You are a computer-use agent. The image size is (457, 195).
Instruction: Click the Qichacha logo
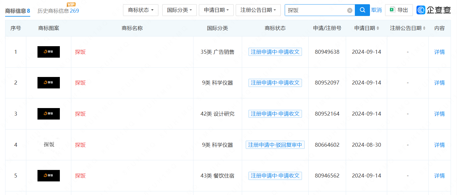pos(434,10)
